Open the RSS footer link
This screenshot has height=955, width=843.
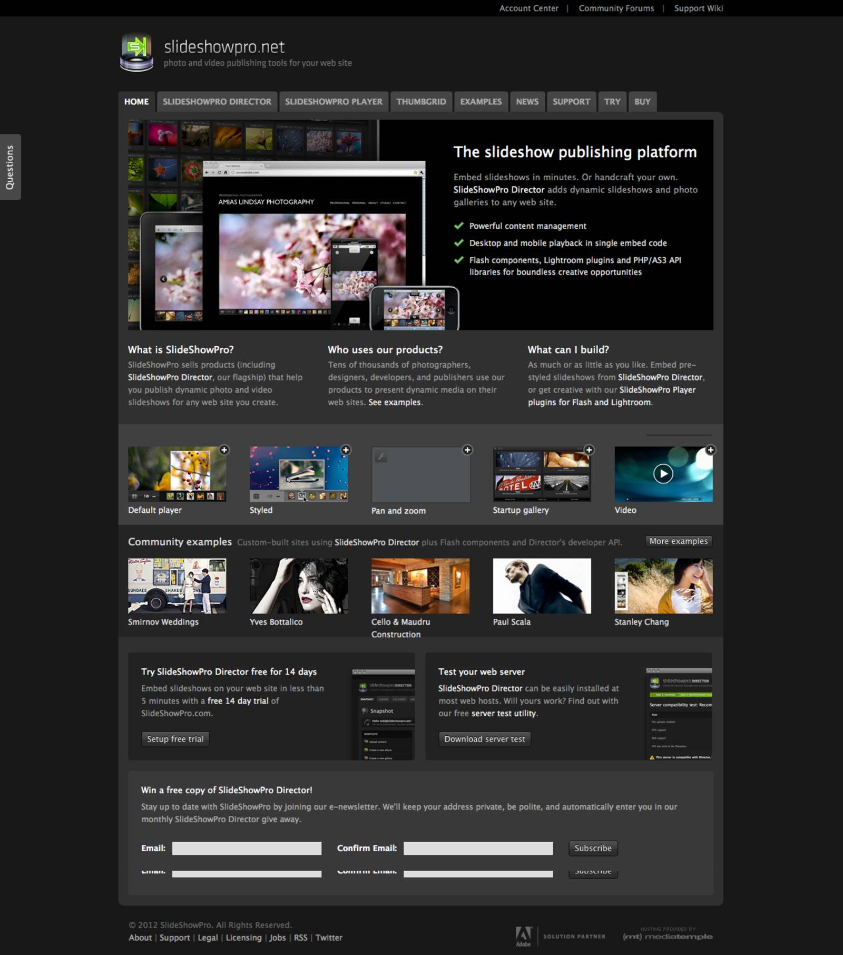301,938
